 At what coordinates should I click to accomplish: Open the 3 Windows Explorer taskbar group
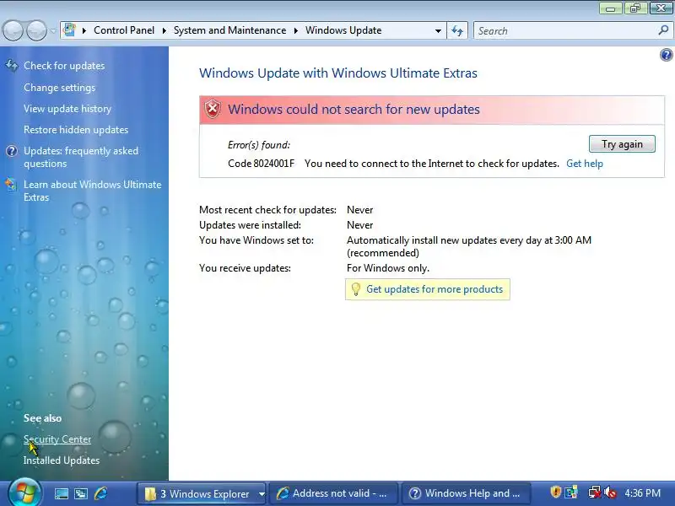pos(198,493)
